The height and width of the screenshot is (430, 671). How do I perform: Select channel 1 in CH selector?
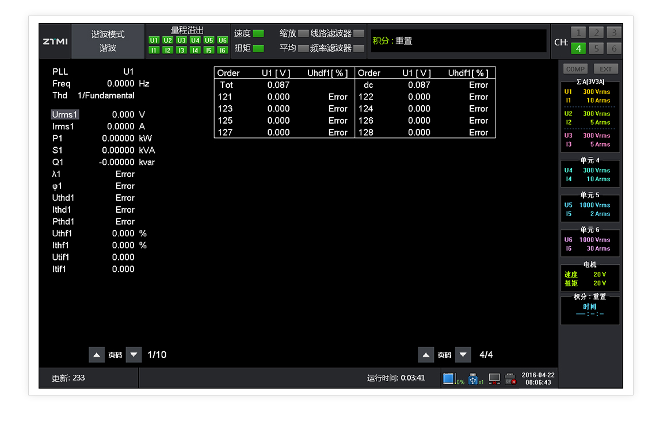(579, 33)
